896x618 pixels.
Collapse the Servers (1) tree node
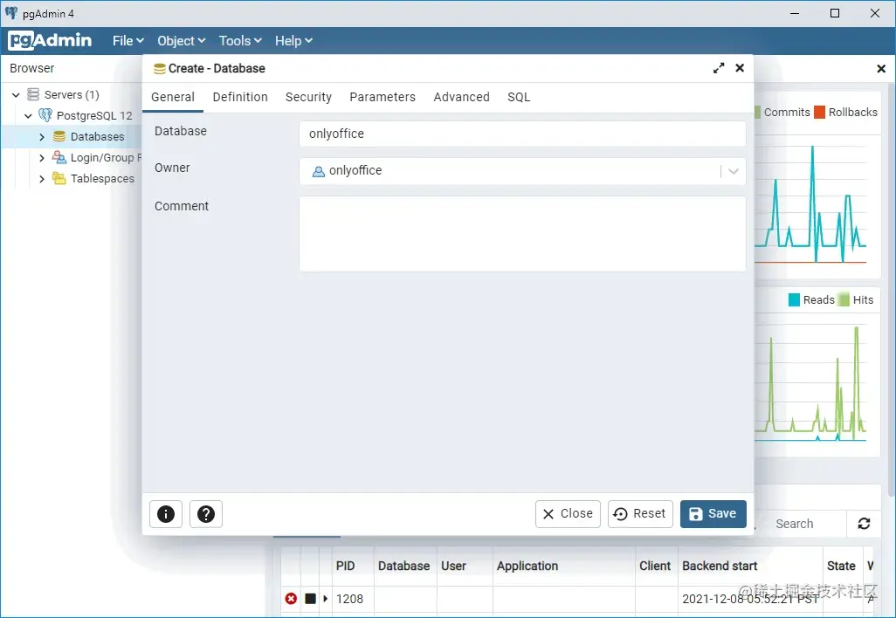(16, 95)
